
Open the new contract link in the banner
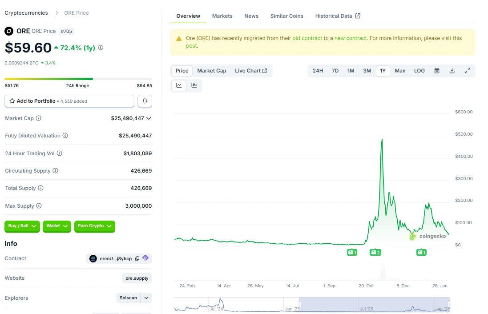coord(350,38)
